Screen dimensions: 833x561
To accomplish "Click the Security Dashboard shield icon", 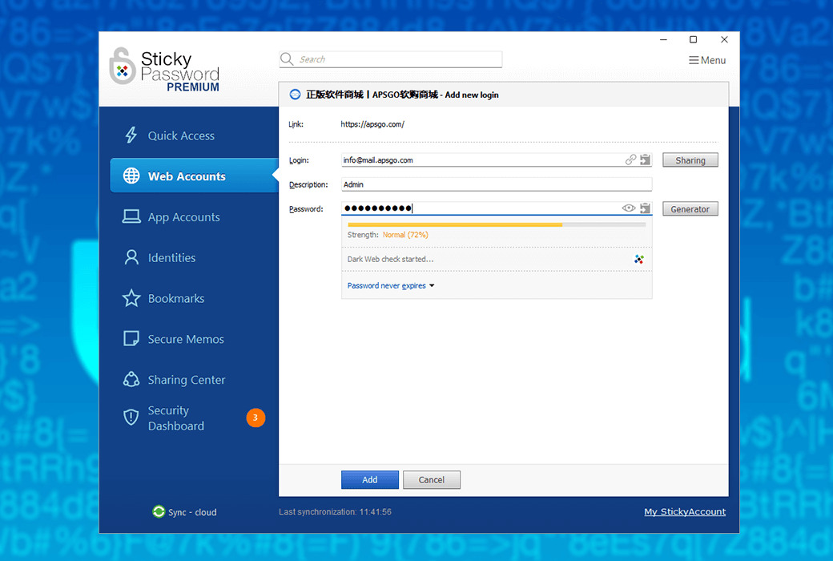I will pos(131,418).
